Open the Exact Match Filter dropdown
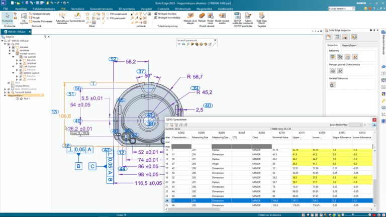The width and height of the screenshot is (386, 217). pyautogui.click(x=356, y=125)
